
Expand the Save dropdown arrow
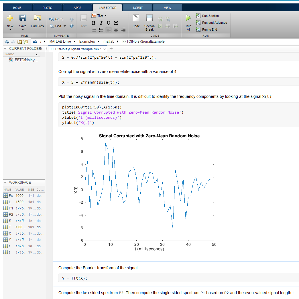pyautogui.click(x=23, y=30)
